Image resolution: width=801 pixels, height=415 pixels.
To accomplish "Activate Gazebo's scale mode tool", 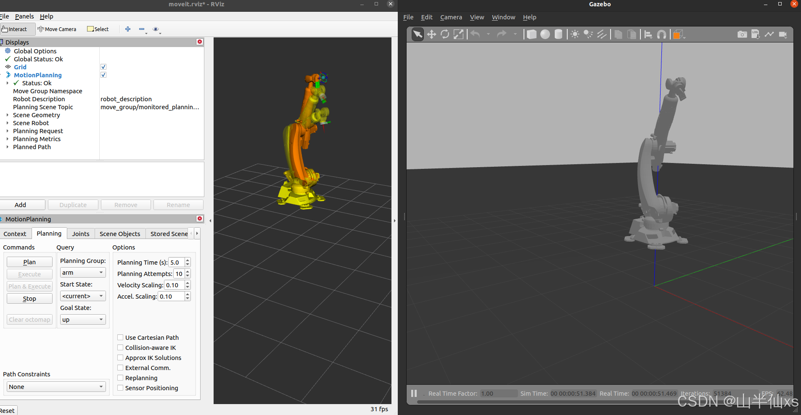I will (458, 34).
